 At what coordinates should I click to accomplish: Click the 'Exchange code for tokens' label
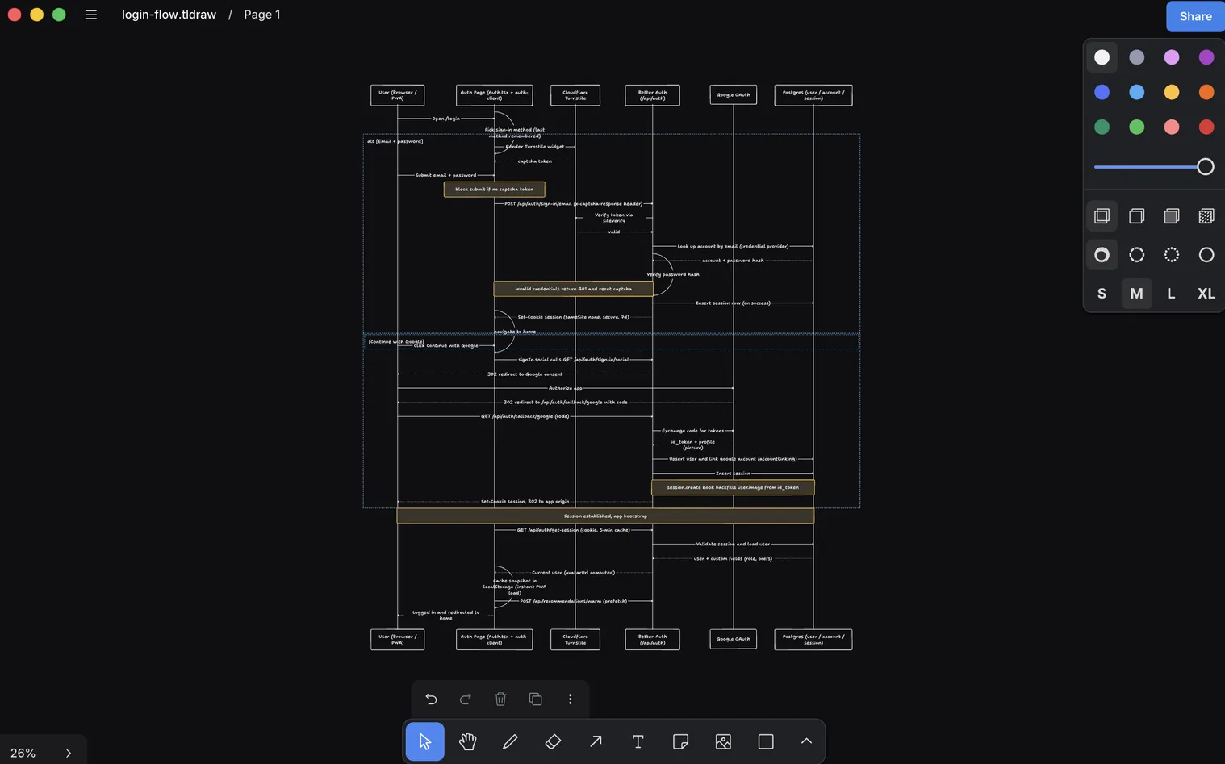(692, 431)
